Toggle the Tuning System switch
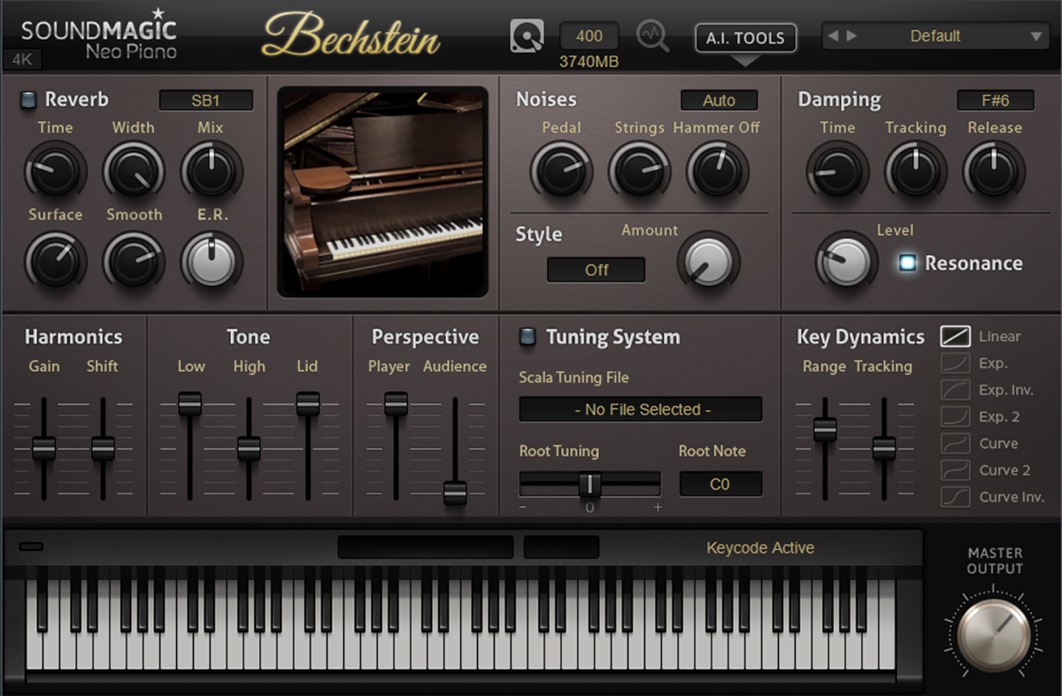Image resolution: width=1062 pixels, height=696 pixels. click(527, 336)
